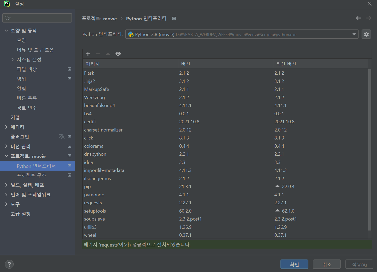Click the Python logo in interpreter dropdown

131,34
